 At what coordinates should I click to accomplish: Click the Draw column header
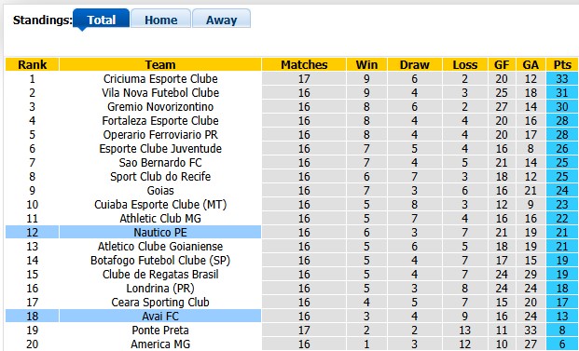click(x=414, y=64)
